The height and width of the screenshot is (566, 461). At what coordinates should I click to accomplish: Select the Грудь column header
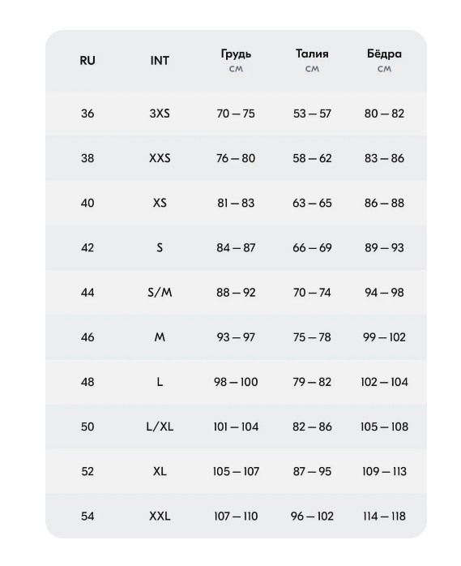[x=236, y=54]
